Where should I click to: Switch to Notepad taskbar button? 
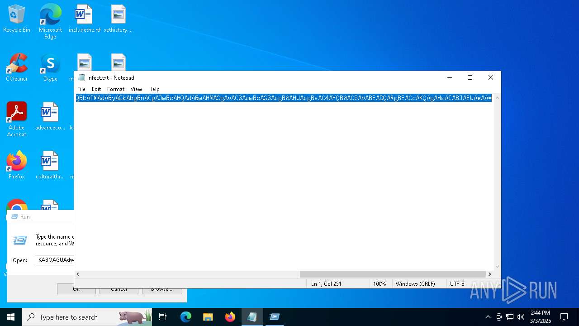click(252, 317)
